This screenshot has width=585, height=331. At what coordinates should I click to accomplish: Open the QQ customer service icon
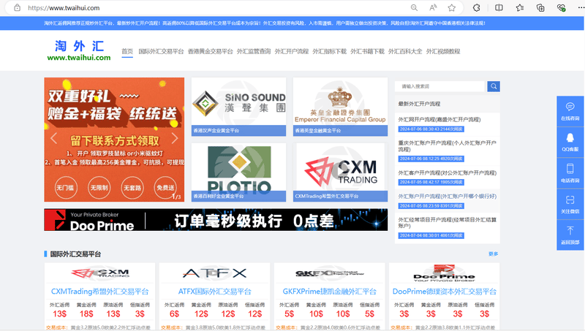pyautogui.click(x=570, y=142)
